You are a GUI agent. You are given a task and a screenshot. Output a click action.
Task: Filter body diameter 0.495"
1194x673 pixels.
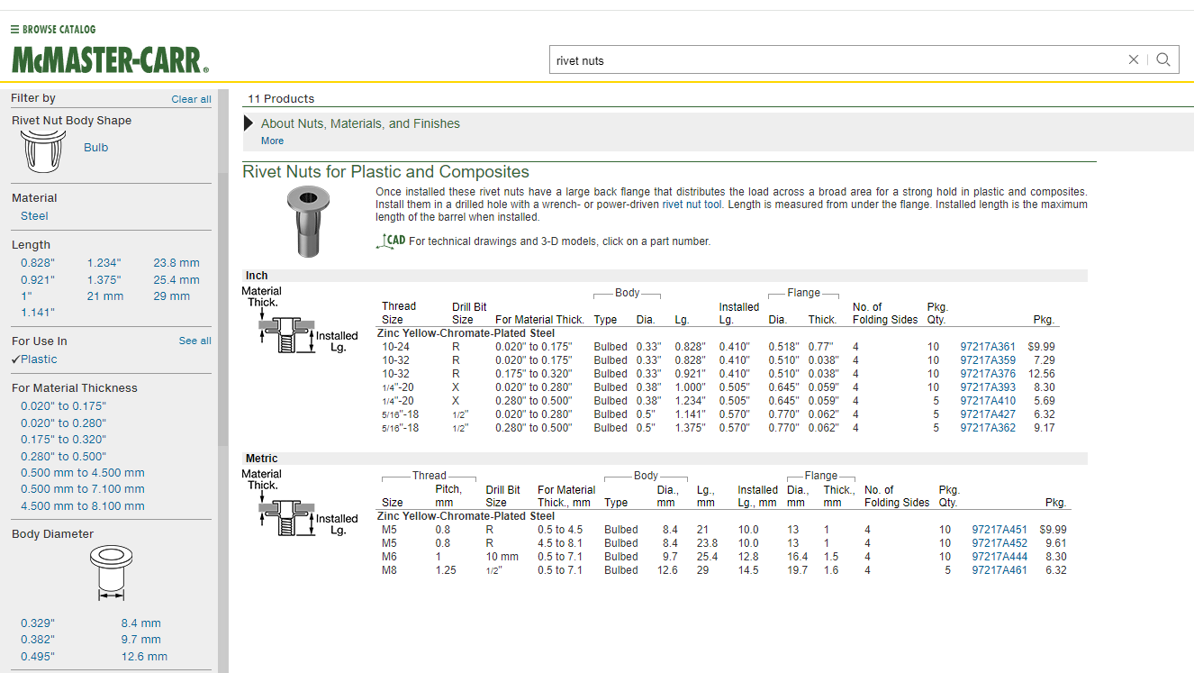tap(38, 657)
